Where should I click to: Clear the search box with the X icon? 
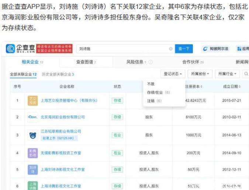click(x=171, y=49)
